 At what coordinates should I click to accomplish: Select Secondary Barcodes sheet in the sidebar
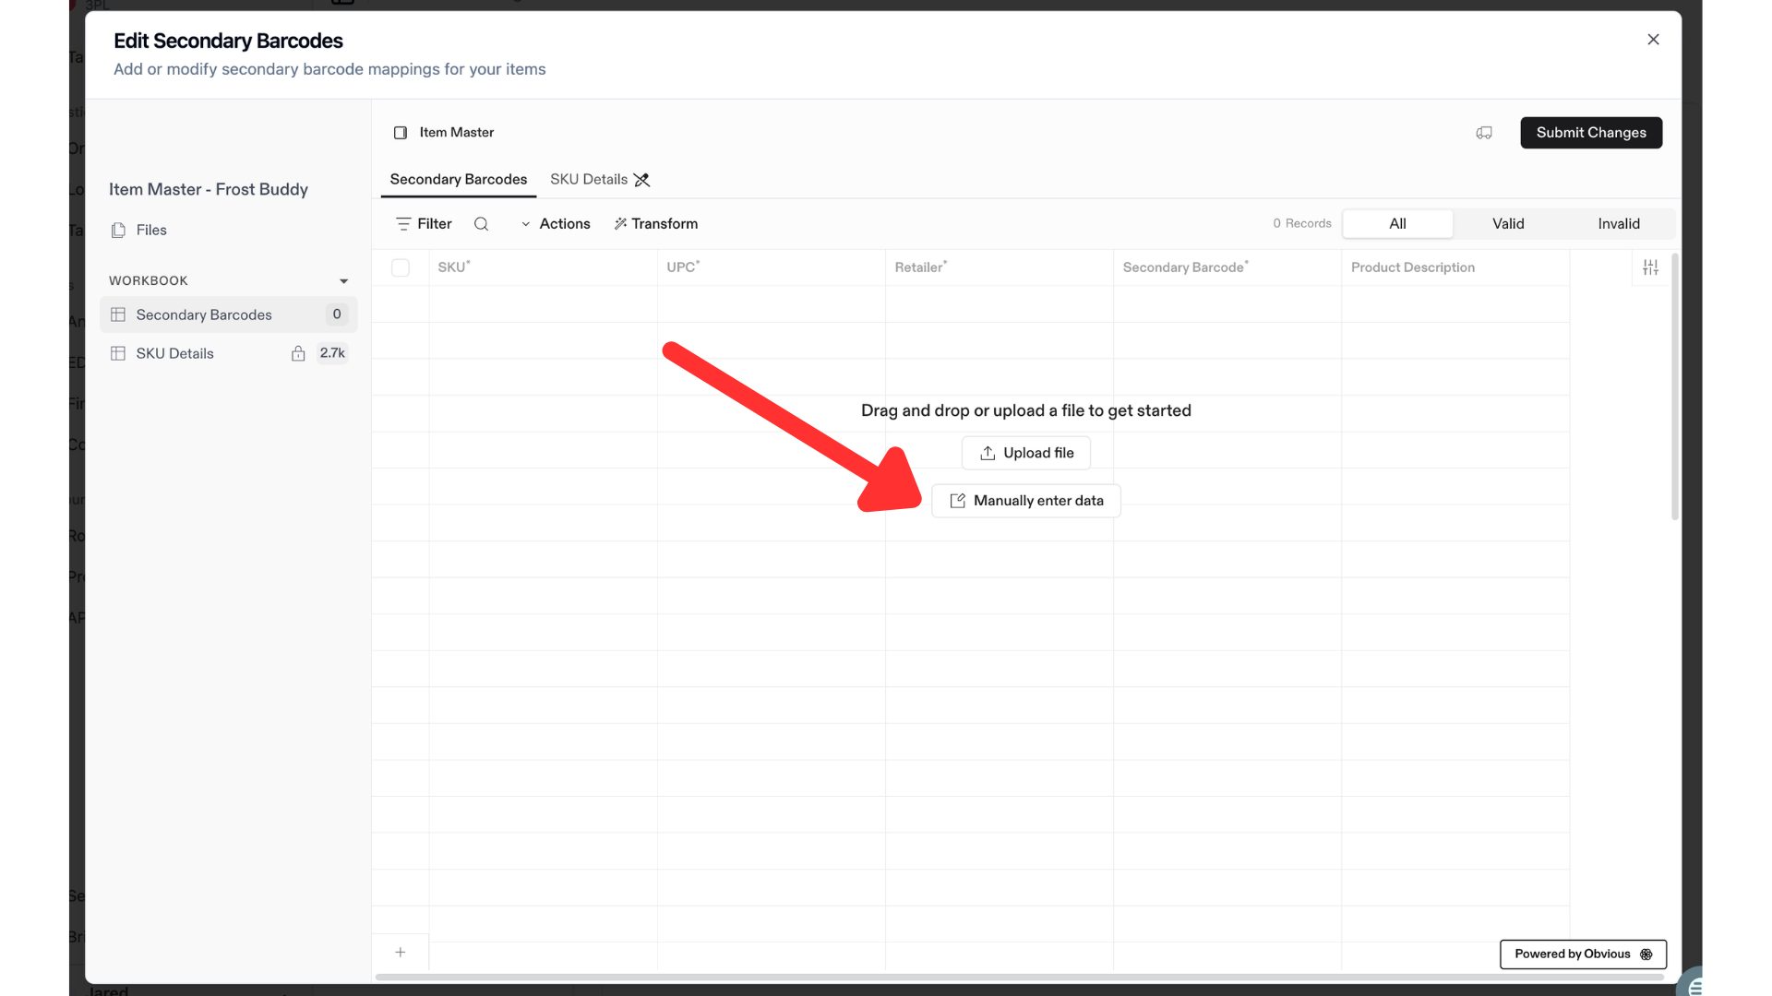click(x=228, y=314)
